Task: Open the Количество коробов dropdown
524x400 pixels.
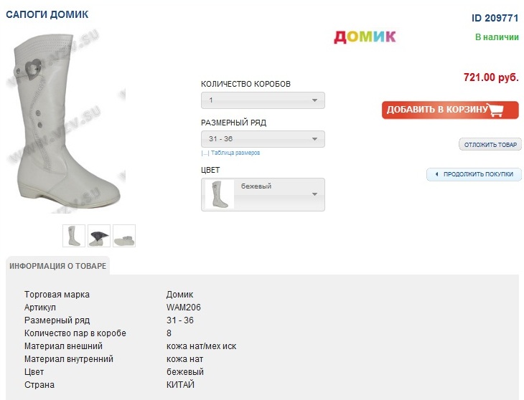Action: click(263, 100)
